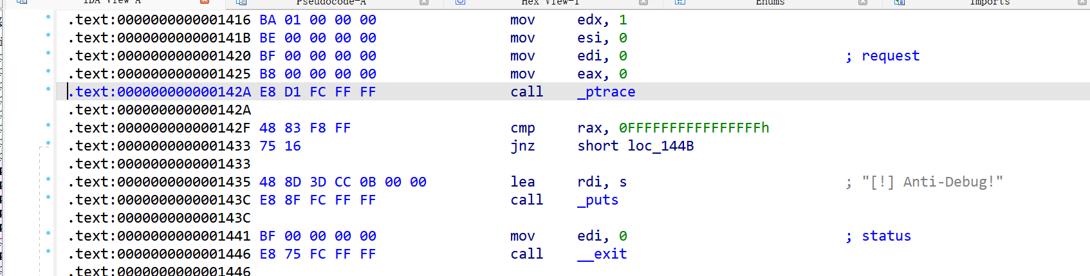1090x276 pixels.
Task: Switch to the IDA View-A tab
Action: [111, 2]
